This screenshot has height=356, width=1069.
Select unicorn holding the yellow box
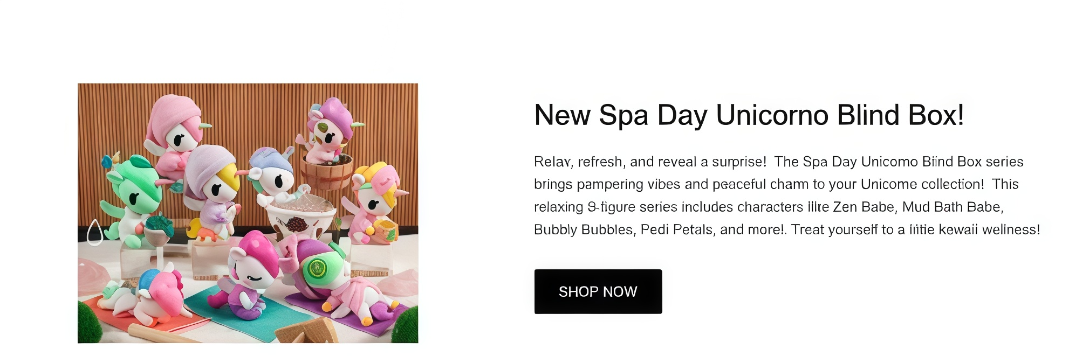(x=374, y=205)
